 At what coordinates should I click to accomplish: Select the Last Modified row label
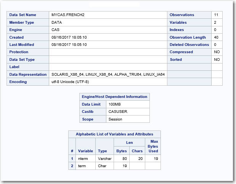pyautogui.click(x=22, y=45)
